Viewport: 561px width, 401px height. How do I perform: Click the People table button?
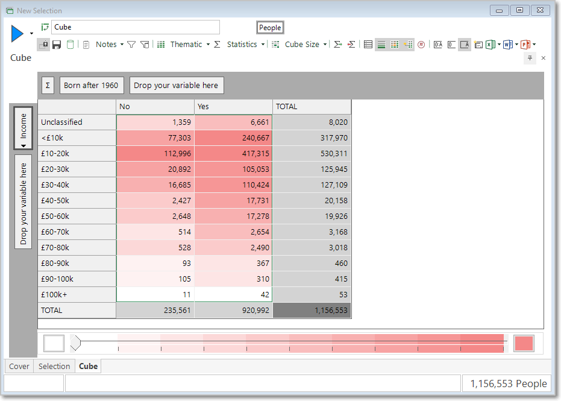pyautogui.click(x=270, y=28)
